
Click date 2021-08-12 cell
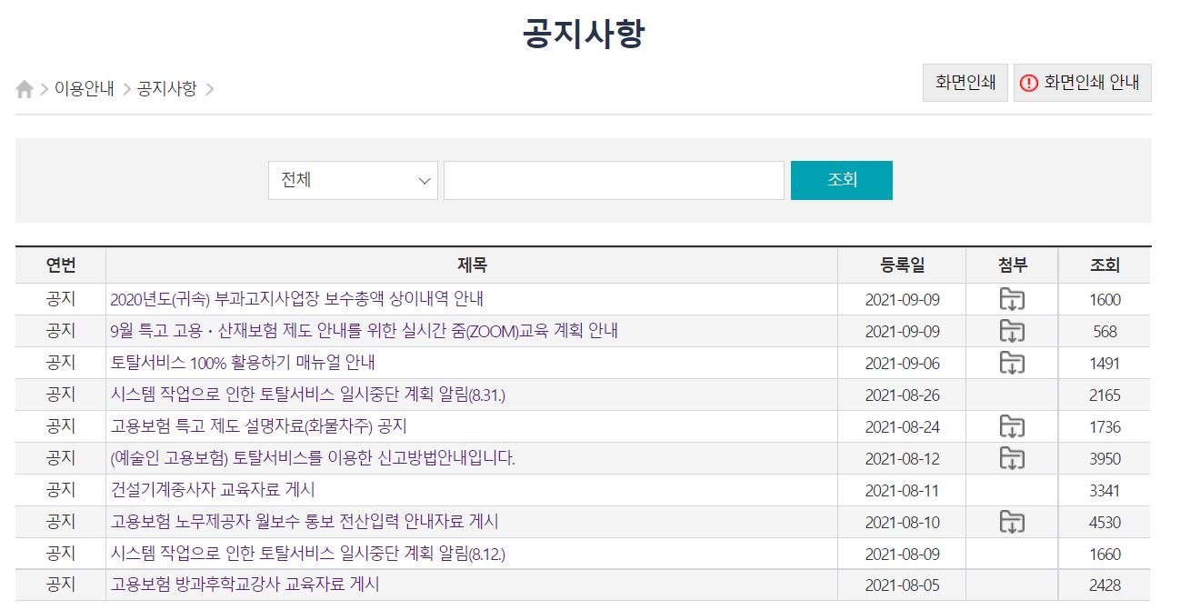click(x=902, y=459)
